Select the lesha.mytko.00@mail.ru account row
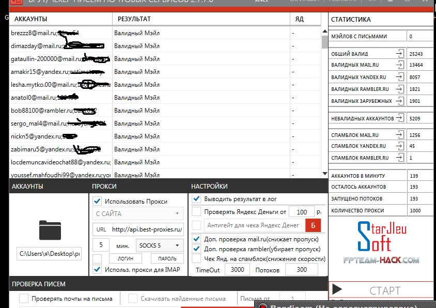This screenshot has width=436, height=308. click(x=165, y=85)
